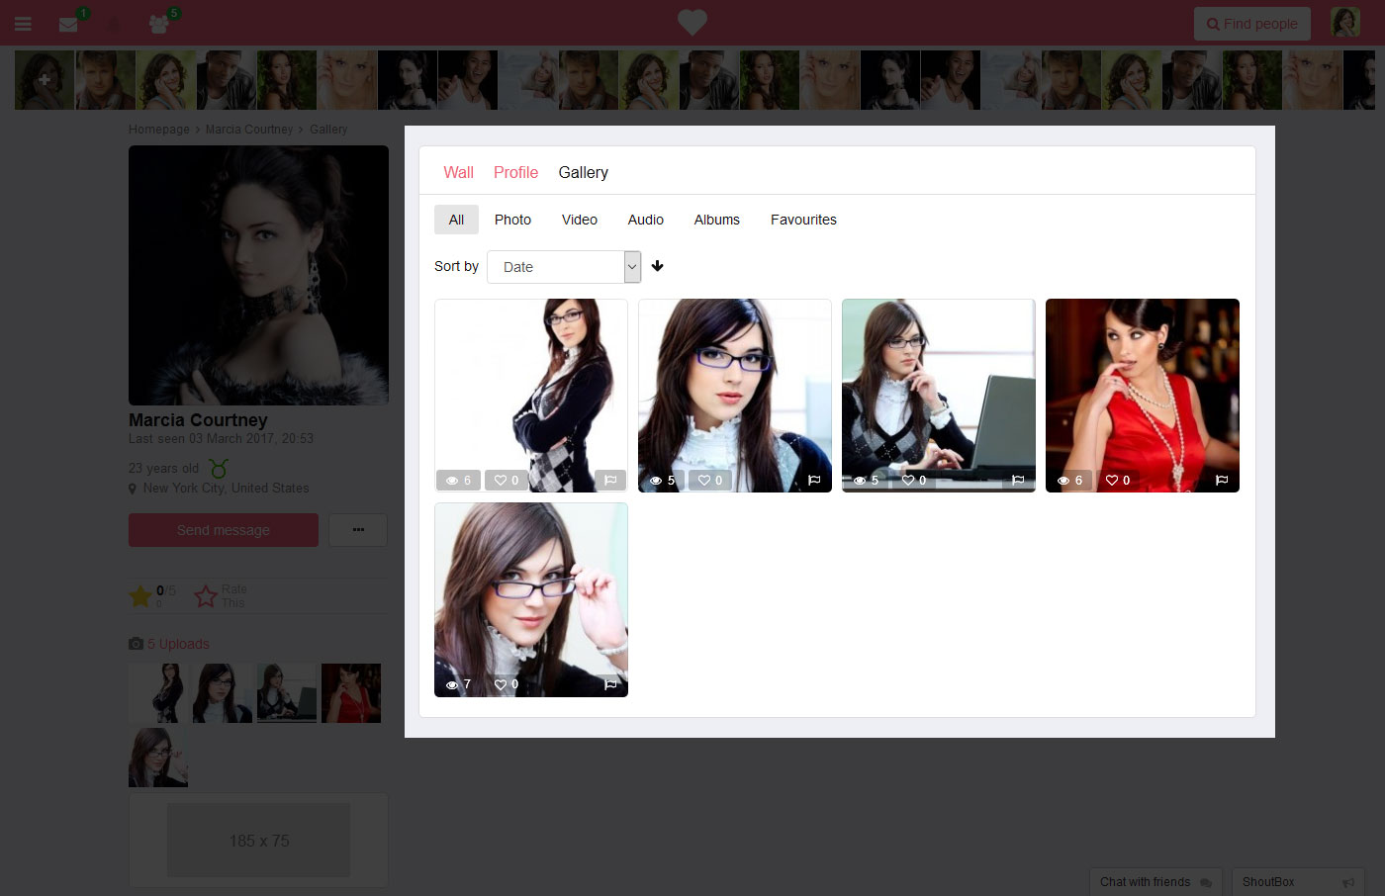Open the notifications bell icon
The image size is (1385, 896).
(x=113, y=24)
